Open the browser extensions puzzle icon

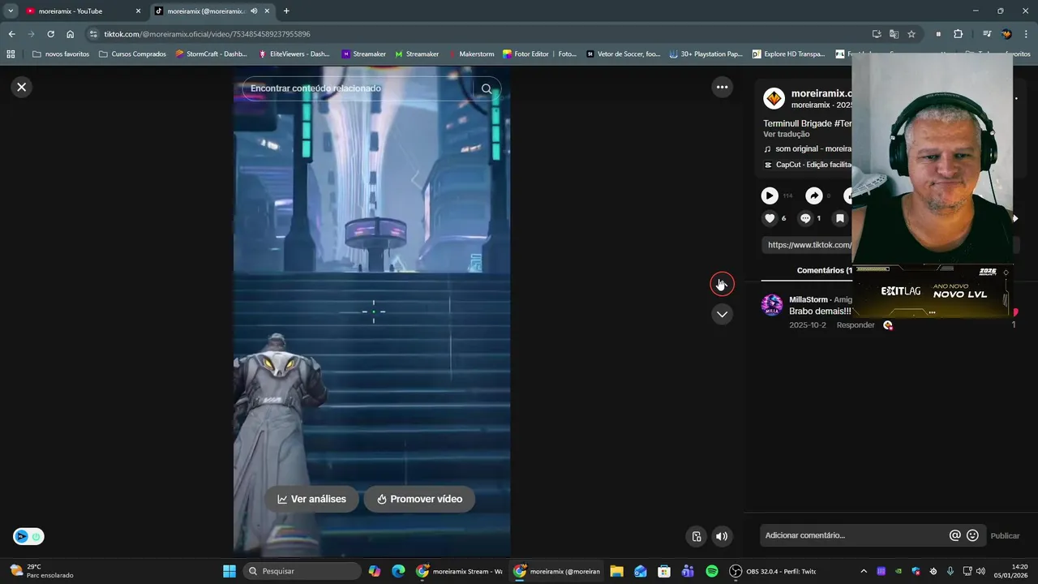pos(959,34)
